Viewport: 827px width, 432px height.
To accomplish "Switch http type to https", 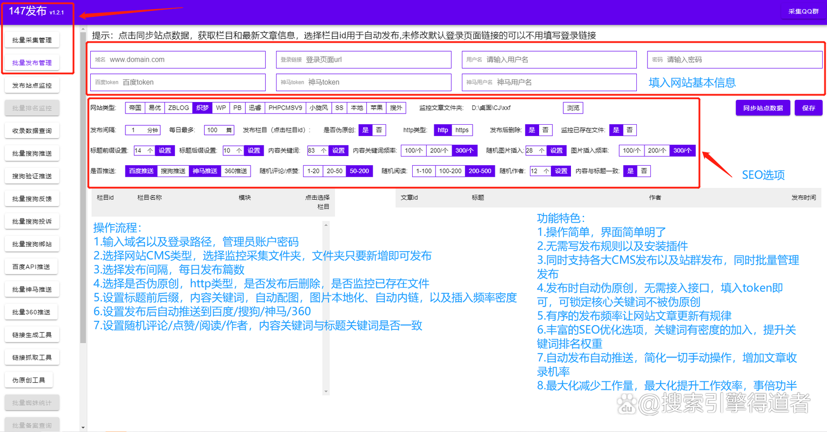I will [x=462, y=130].
